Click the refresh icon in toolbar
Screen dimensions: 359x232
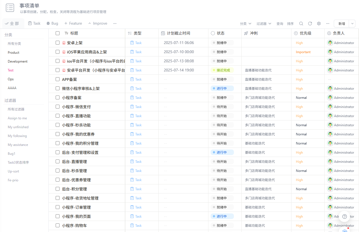coord(310,24)
